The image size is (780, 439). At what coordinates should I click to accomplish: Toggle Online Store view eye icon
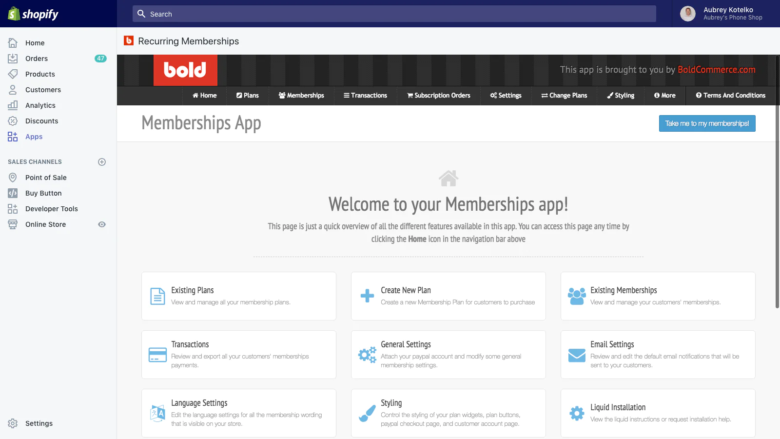(x=102, y=224)
